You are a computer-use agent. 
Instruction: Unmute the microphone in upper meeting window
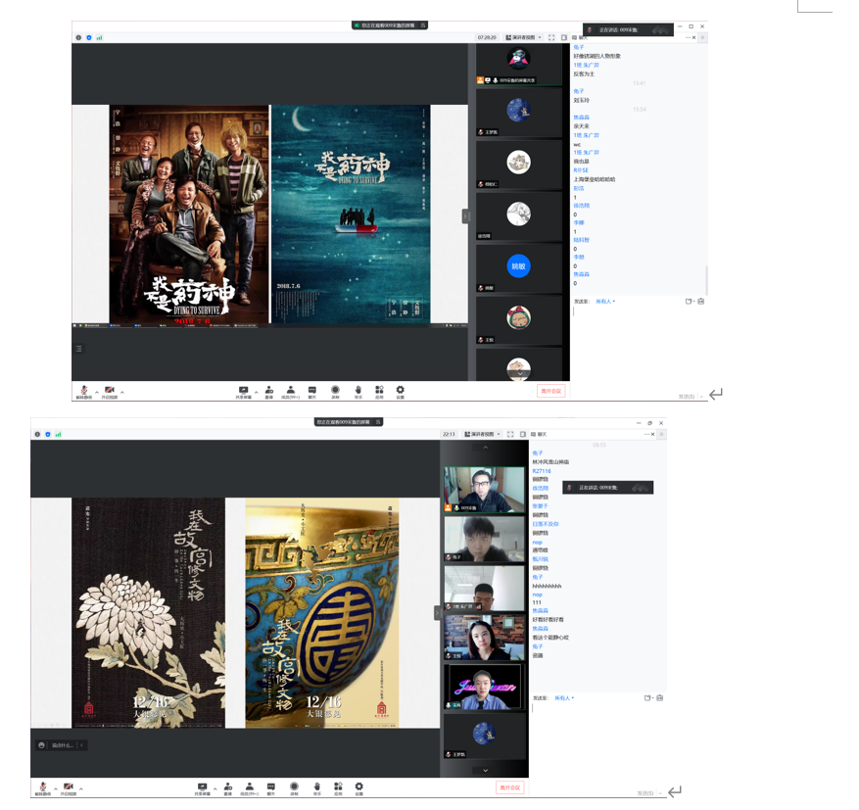[x=84, y=391]
